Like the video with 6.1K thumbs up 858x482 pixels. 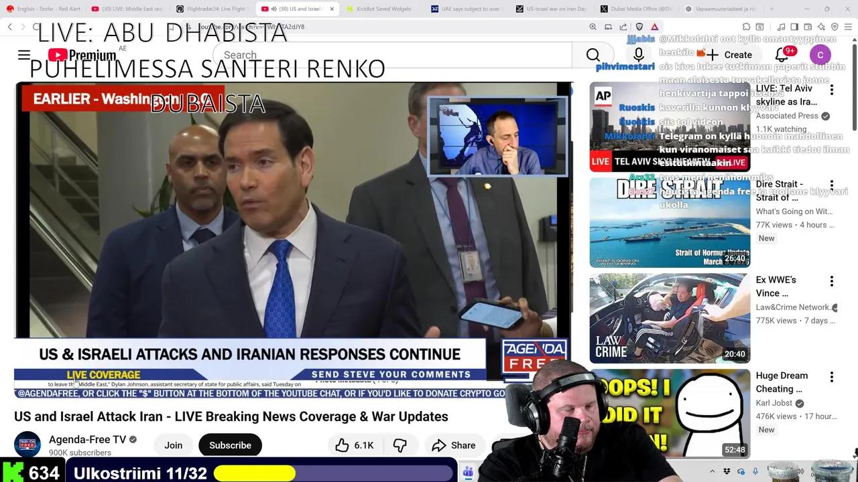355,445
